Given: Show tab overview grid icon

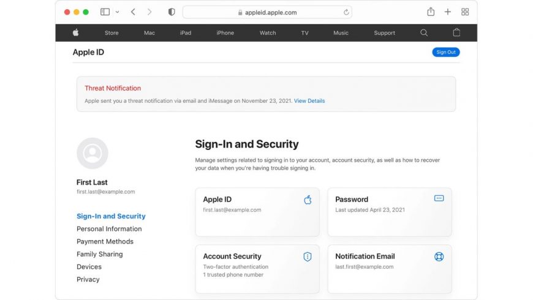Looking at the screenshot, I should coord(465,12).
